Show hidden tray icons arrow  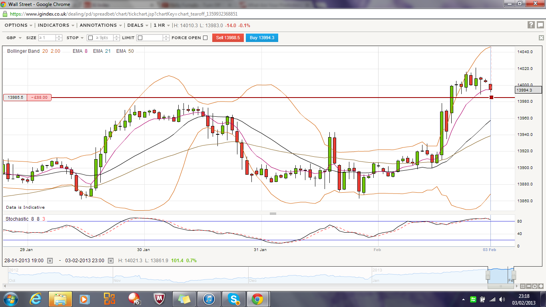(x=464, y=299)
